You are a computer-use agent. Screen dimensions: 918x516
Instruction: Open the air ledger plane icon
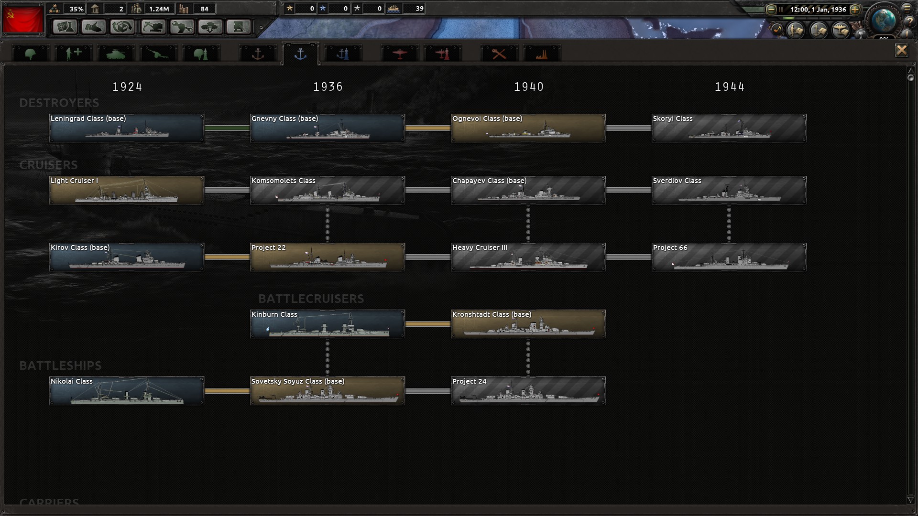840,31
